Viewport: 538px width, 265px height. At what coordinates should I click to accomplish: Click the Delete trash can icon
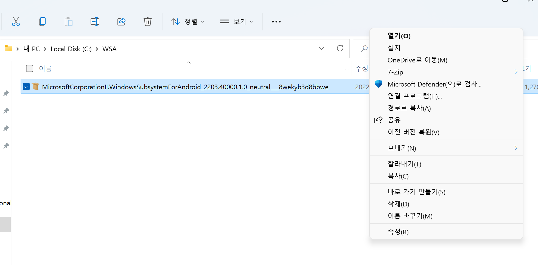pyautogui.click(x=148, y=22)
